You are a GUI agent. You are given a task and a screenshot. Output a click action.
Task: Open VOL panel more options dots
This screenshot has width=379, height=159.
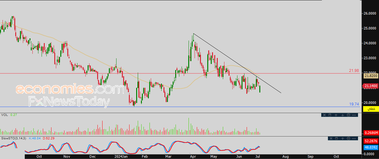tap(354, 115)
